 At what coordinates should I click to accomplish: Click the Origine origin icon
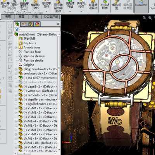point(21,65)
